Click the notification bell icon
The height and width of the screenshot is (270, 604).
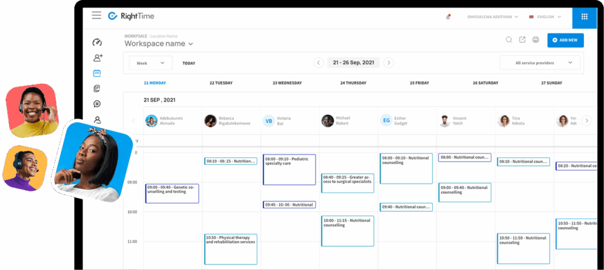(x=448, y=17)
